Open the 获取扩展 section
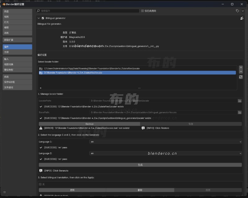The image size is (248, 198). [x=17, y=40]
